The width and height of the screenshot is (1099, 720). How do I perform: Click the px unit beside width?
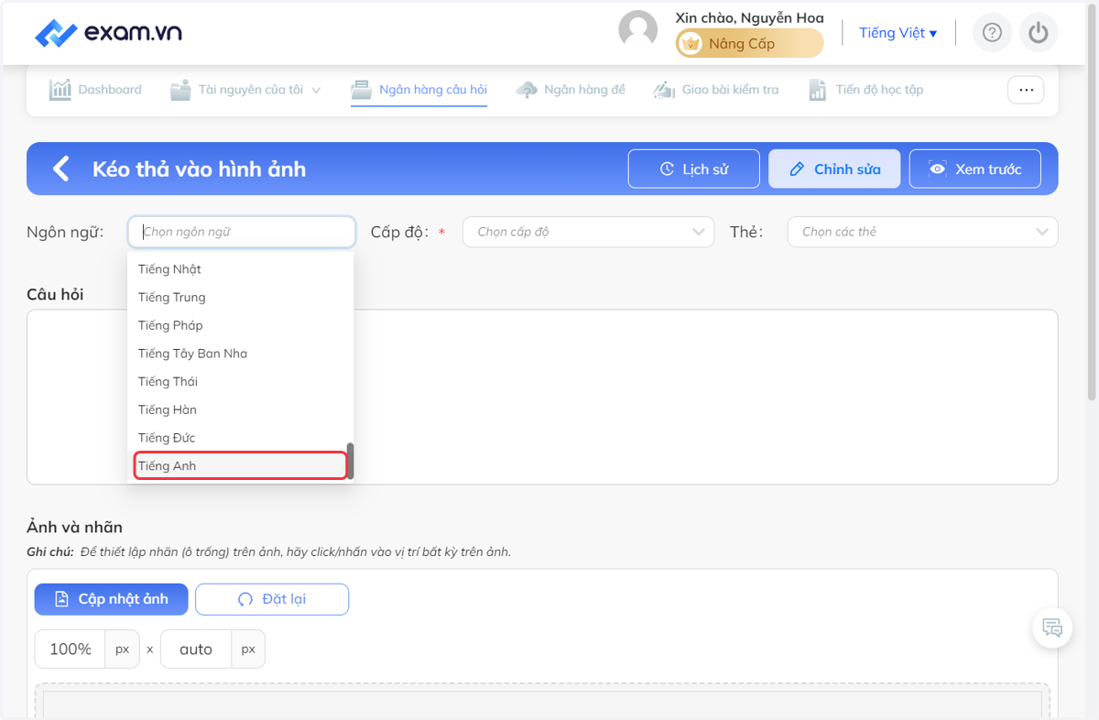[123, 649]
